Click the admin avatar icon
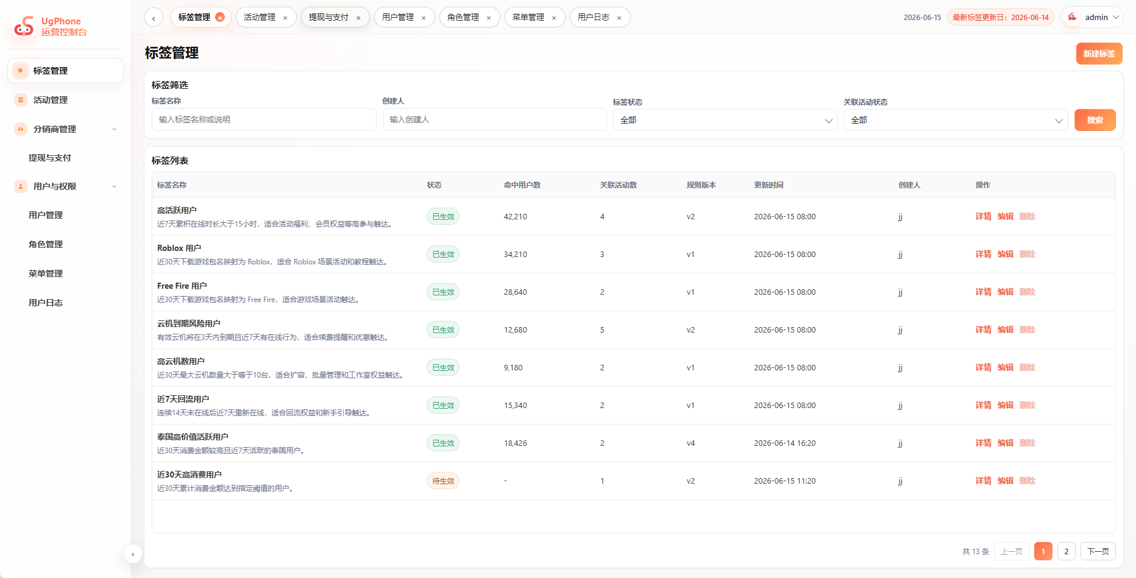Screen dimensions: 1136x578 tap(1072, 17)
